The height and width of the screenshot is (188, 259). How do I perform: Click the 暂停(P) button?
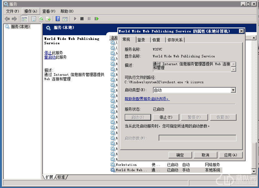point(195,117)
